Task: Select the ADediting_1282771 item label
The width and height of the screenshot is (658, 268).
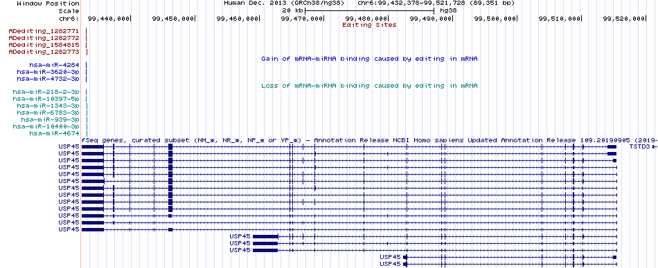Action: pos(44,31)
